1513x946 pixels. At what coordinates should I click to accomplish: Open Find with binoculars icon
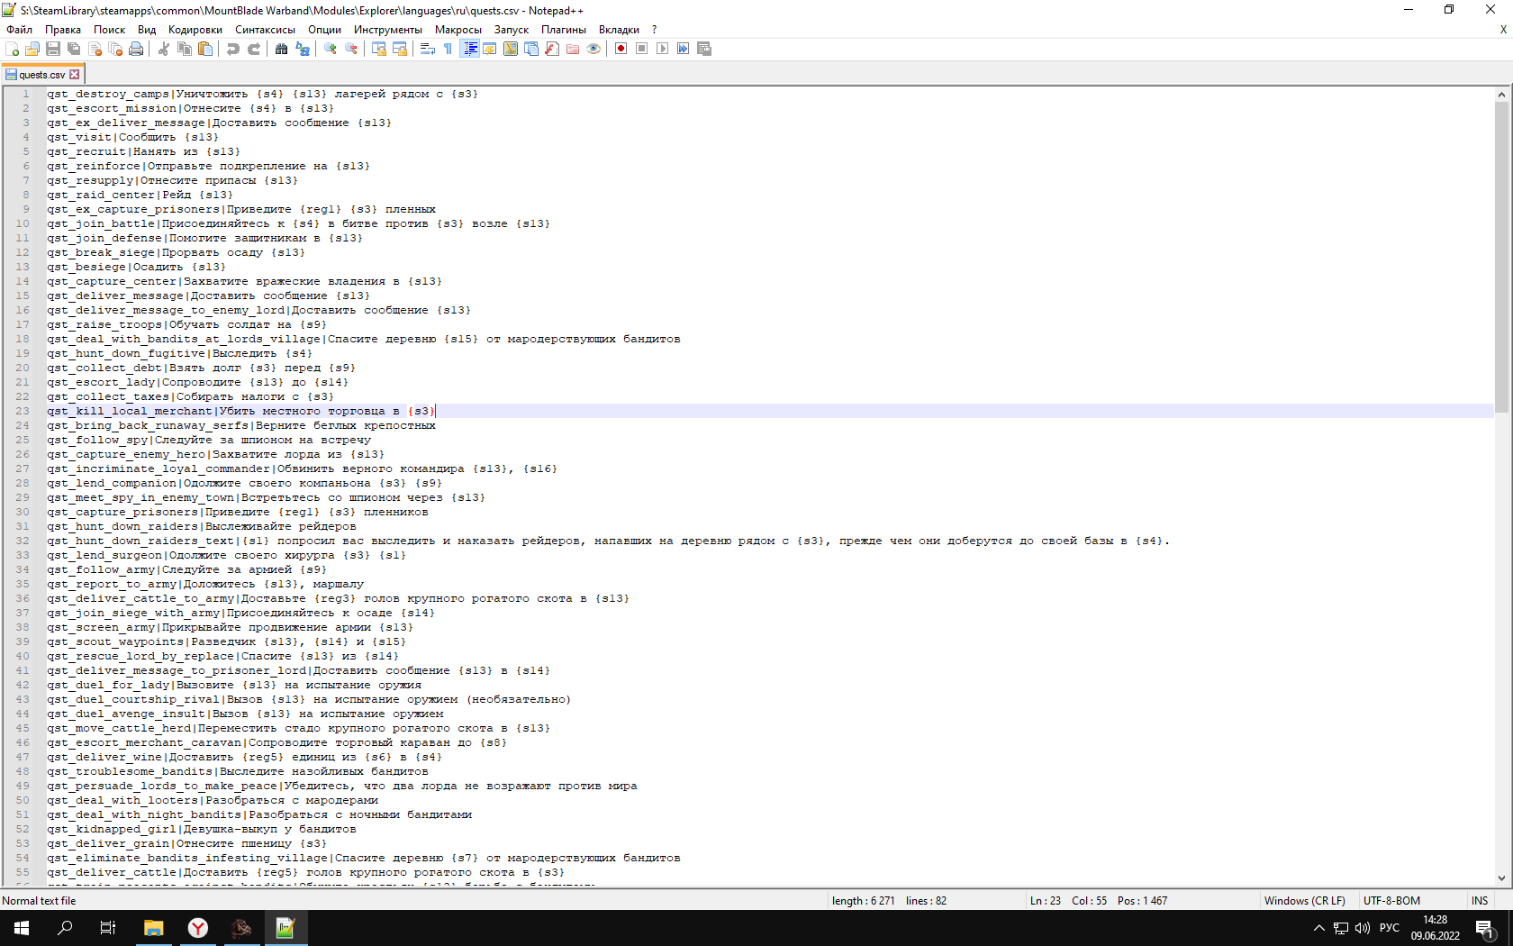click(282, 49)
